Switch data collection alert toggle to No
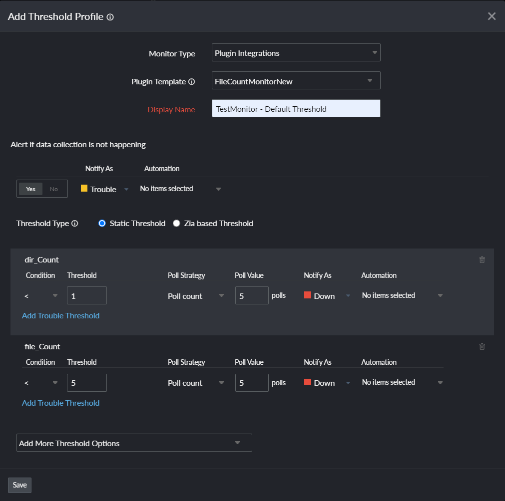505x501 pixels. click(x=54, y=189)
